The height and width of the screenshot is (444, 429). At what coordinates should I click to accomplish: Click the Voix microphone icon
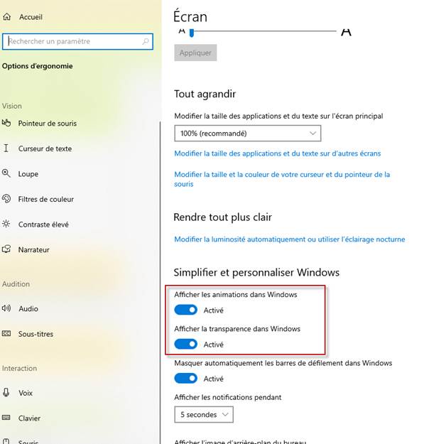pyautogui.click(x=6, y=393)
